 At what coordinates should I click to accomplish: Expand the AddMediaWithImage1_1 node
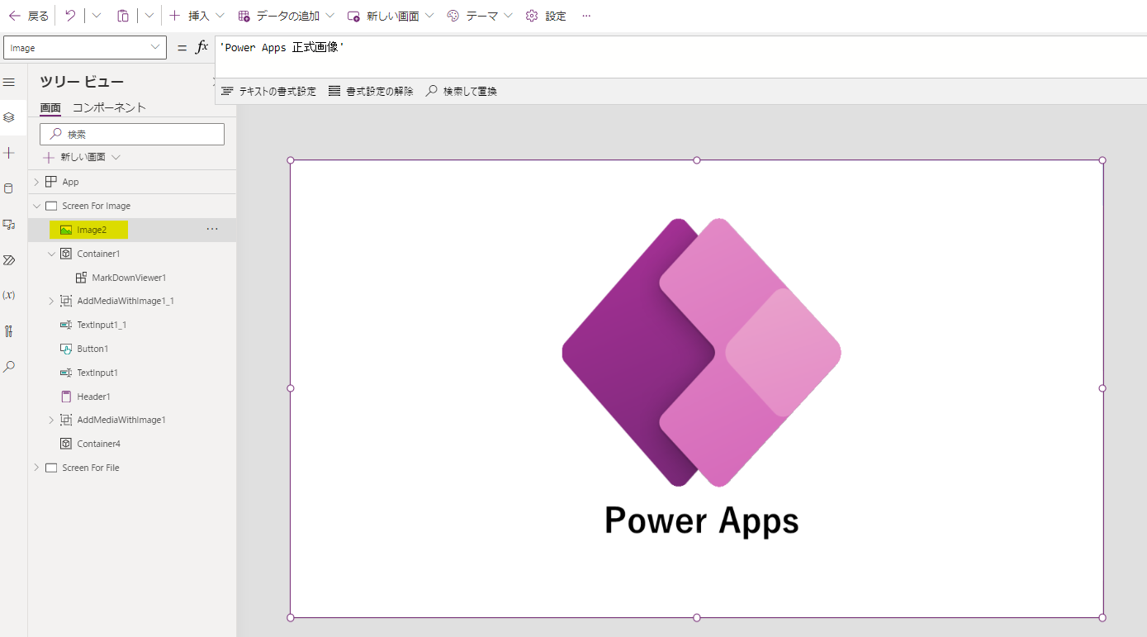(51, 301)
